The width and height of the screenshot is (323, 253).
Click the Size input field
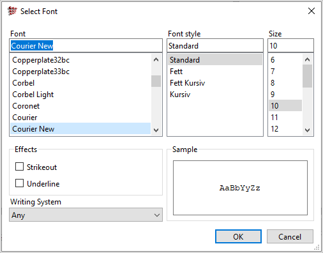pos(290,45)
